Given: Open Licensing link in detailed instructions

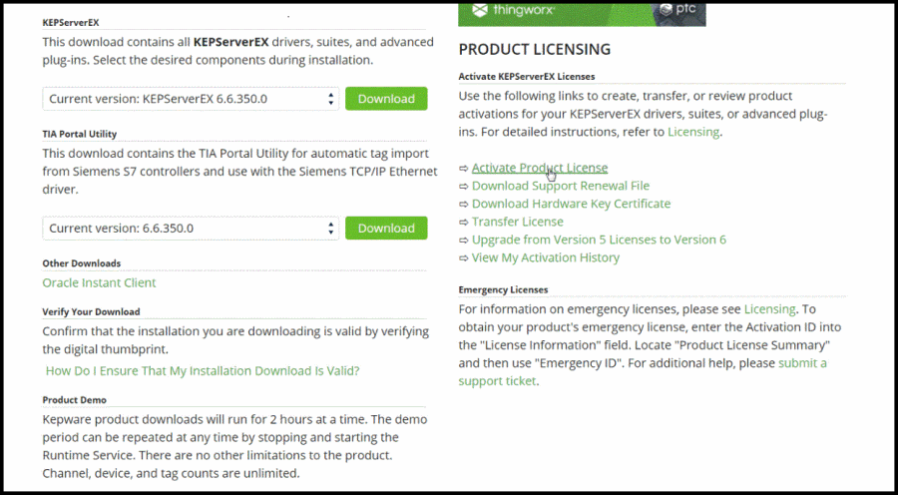Looking at the screenshot, I should pos(692,132).
